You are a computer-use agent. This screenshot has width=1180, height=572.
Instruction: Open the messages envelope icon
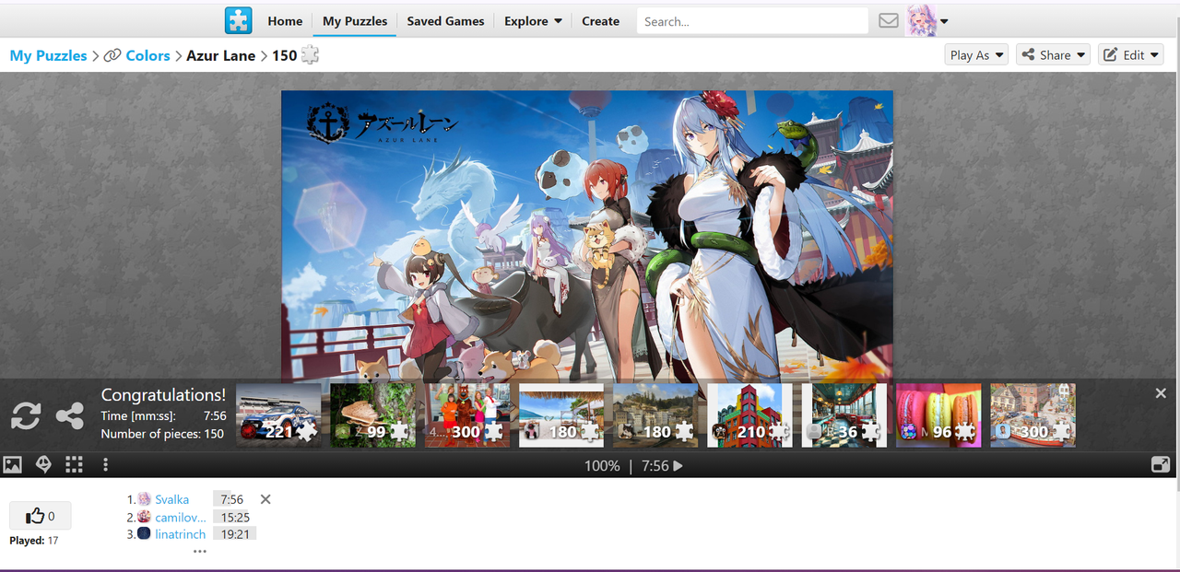click(x=889, y=20)
